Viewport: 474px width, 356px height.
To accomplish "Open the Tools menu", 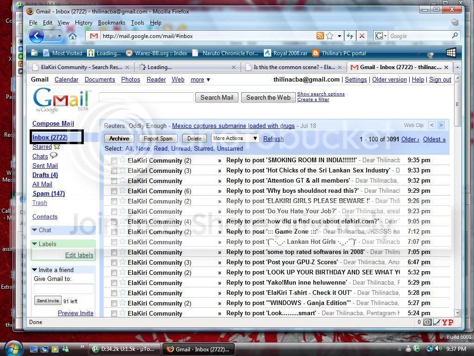I will point(137,23).
